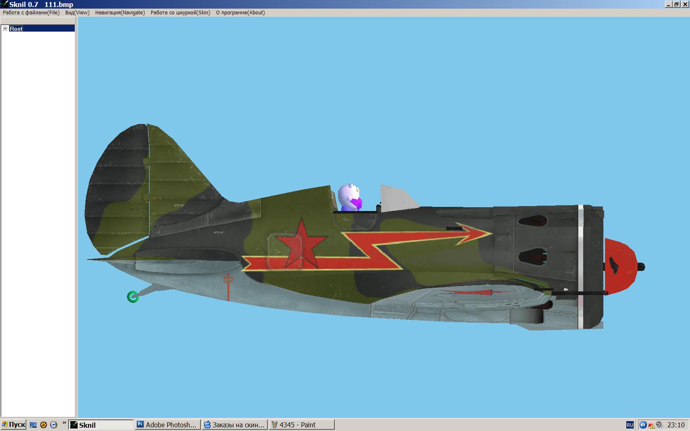Click the 23:10 system clock

click(x=676, y=425)
